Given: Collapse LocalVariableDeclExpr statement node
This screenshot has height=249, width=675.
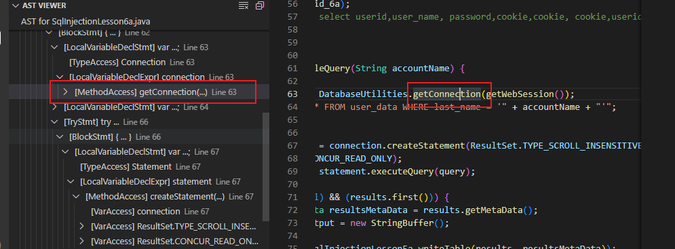Looking at the screenshot, I should pyautogui.click(x=71, y=182).
